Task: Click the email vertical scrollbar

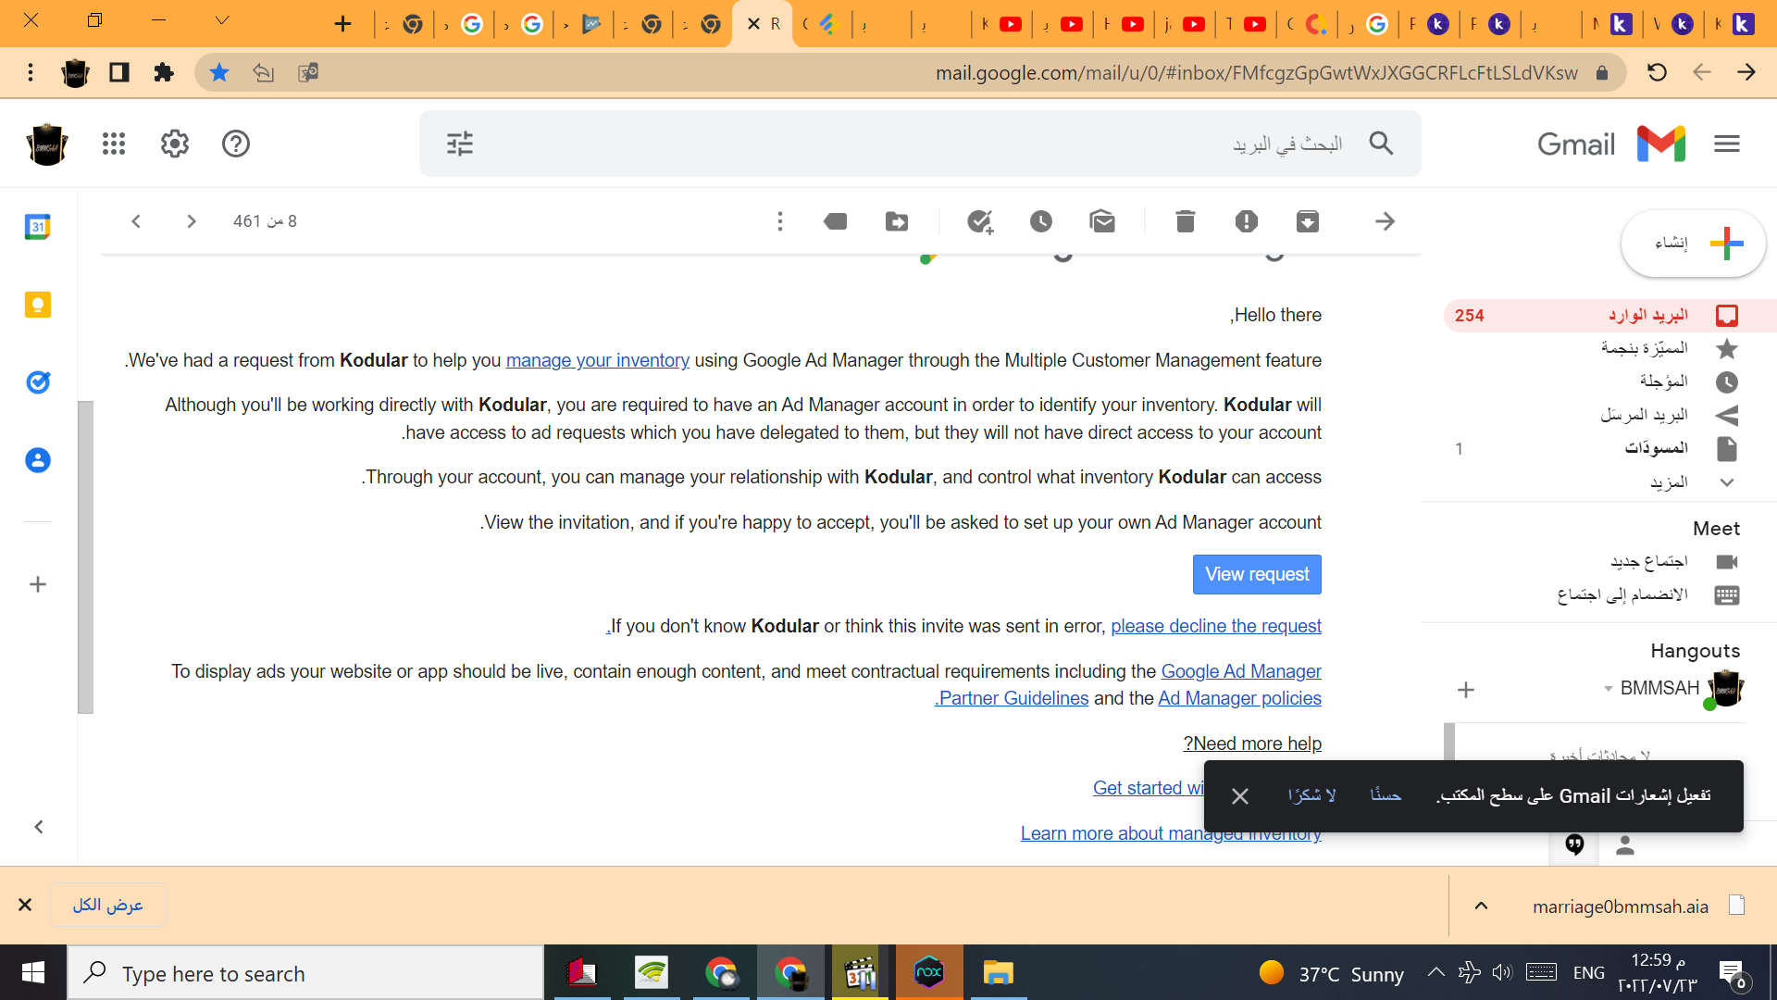Action: click(x=86, y=557)
